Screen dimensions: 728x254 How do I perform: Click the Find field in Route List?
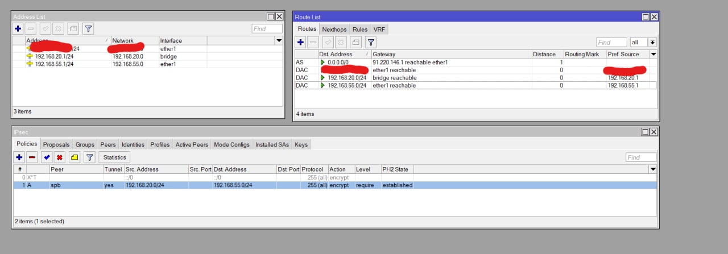pos(611,42)
